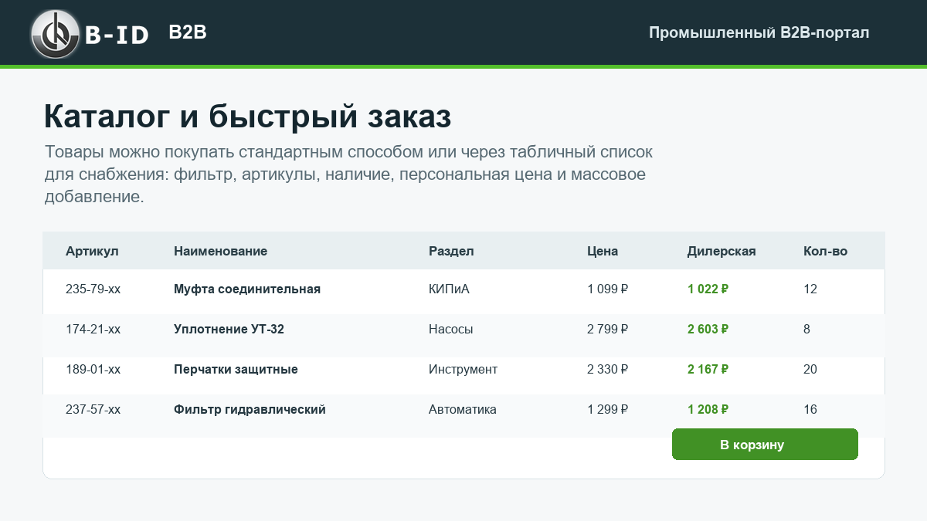The image size is (927, 521).
Task: Click quantity 16 in the Фильтр row
Action: pyautogui.click(x=810, y=410)
